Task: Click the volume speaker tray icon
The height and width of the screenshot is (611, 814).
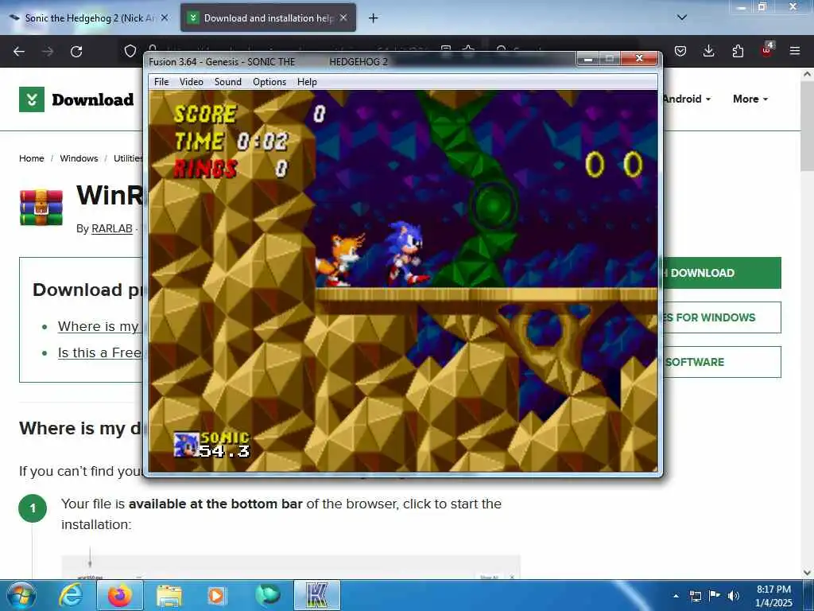Action: tap(734, 596)
